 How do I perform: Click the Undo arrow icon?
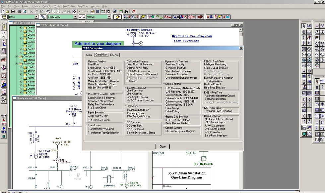pos(81,12)
